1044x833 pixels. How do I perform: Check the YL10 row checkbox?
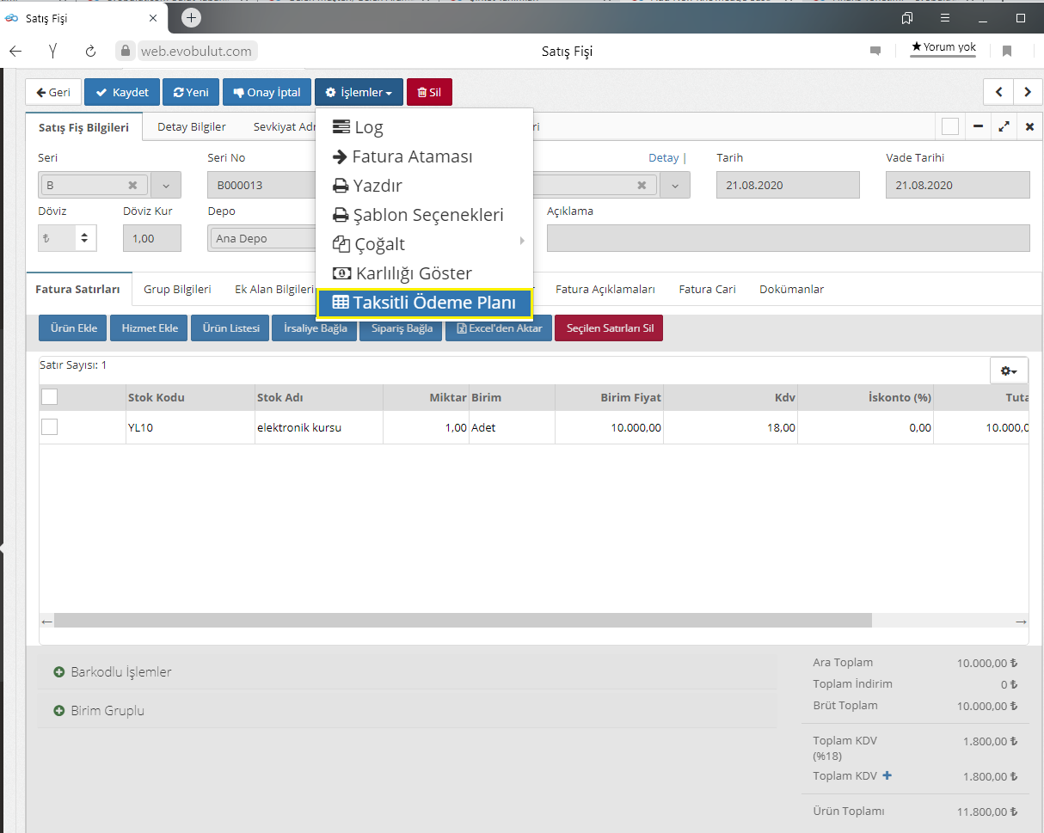point(50,426)
